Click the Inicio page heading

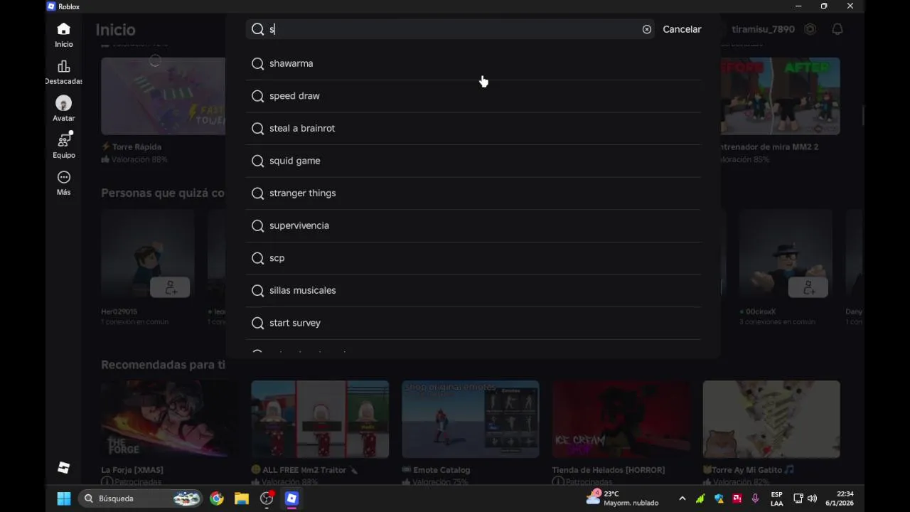tap(115, 29)
